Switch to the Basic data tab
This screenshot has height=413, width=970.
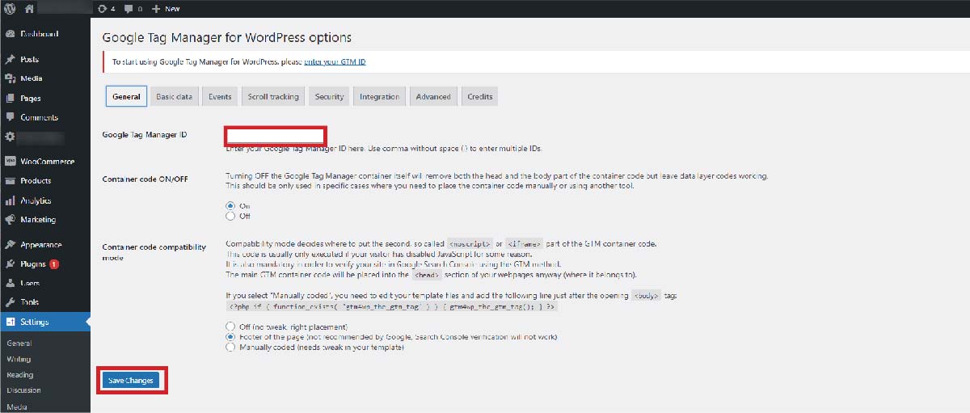click(174, 97)
